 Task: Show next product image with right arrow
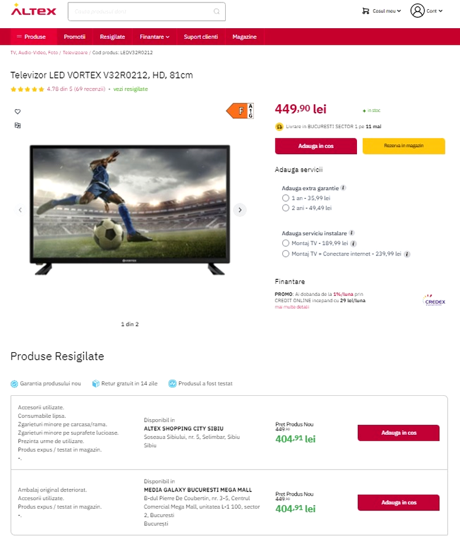tap(240, 210)
